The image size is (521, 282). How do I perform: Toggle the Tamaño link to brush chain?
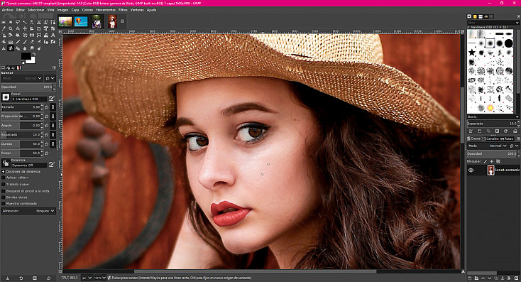[x=53, y=107]
